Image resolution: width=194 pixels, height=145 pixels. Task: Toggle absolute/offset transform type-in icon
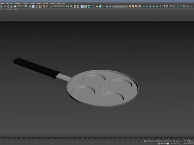(x=145, y=141)
